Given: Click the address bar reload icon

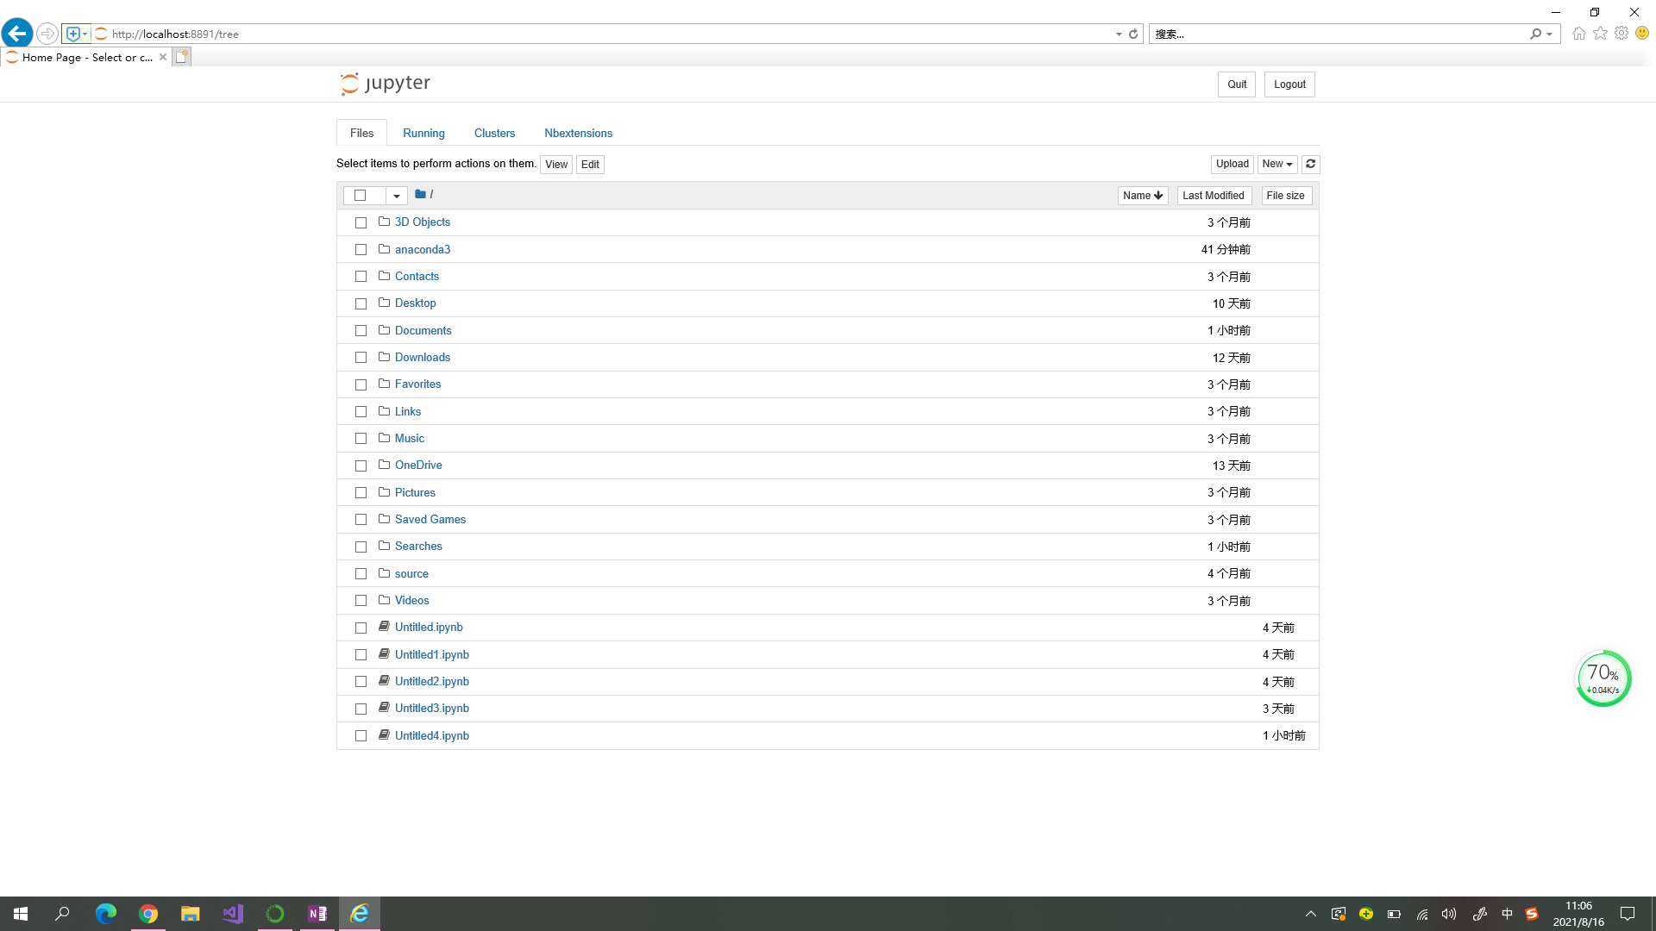Looking at the screenshot, I should click(x=1133, y=34).
